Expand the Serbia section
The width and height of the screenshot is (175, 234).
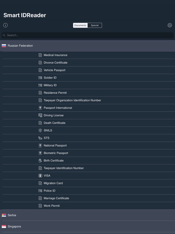[87, 215]
